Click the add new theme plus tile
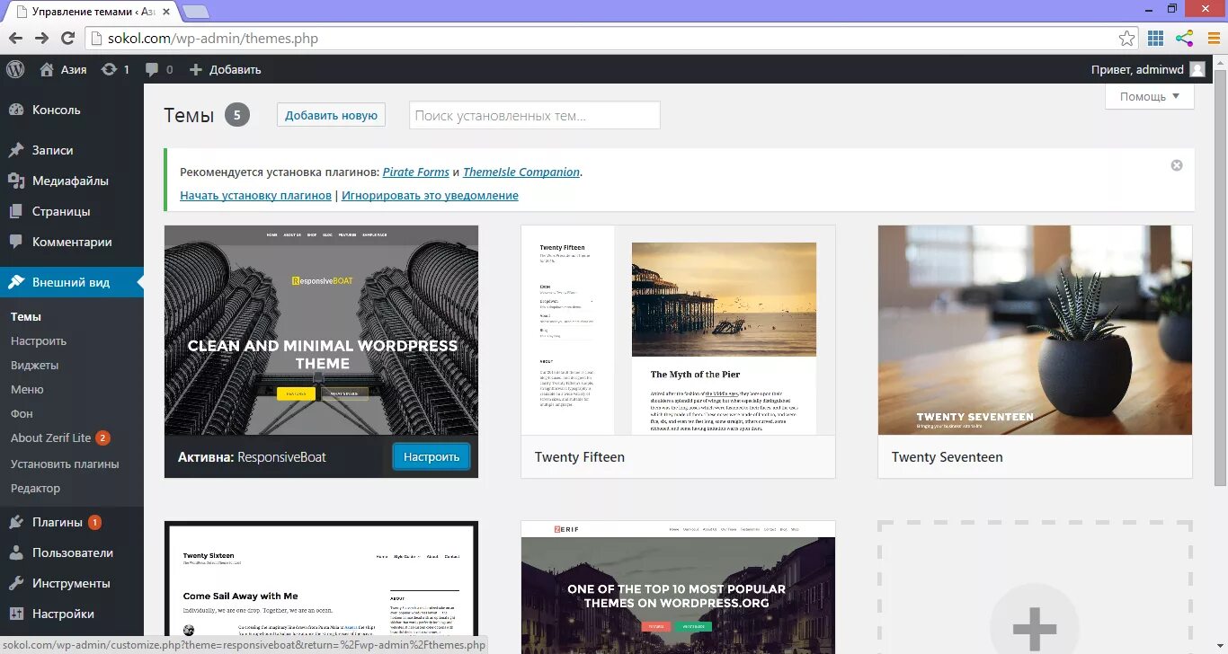Screen dimensions: 1228x654 (1036, 588)
